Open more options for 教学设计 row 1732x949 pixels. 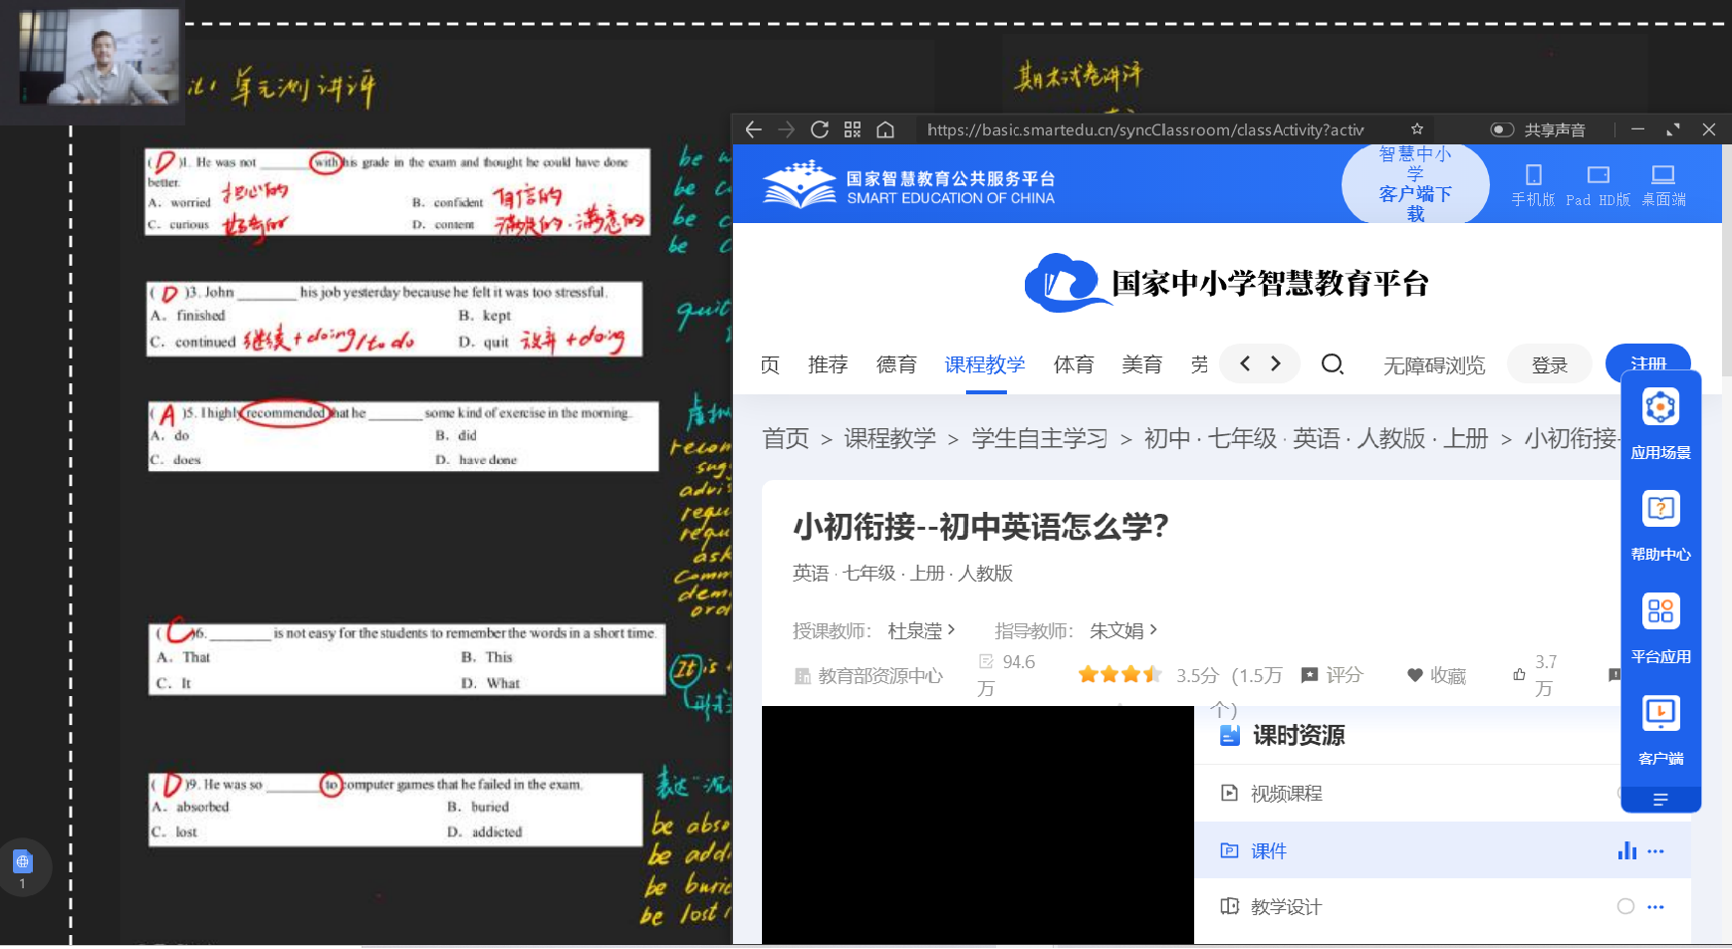(x=1655, y=907)
